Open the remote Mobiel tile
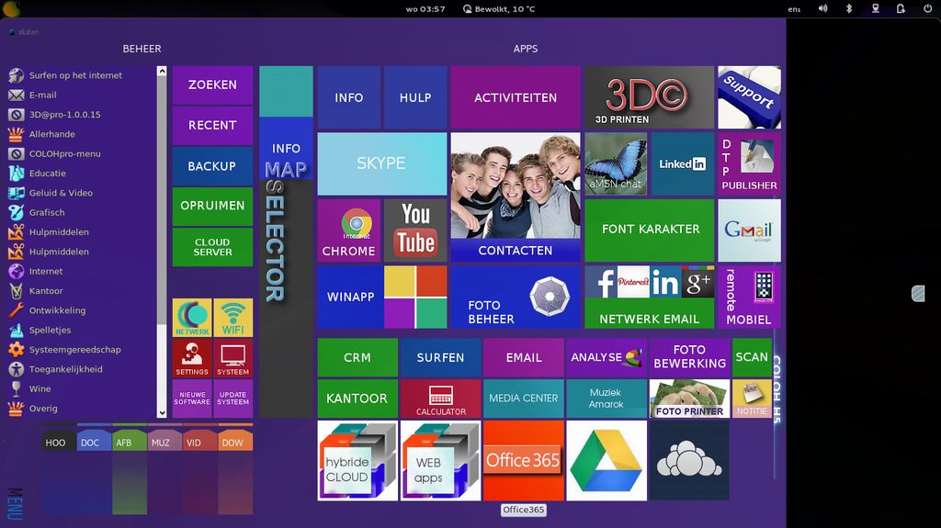This screenshot has width=941, height=528. click(x=749, y=297)
